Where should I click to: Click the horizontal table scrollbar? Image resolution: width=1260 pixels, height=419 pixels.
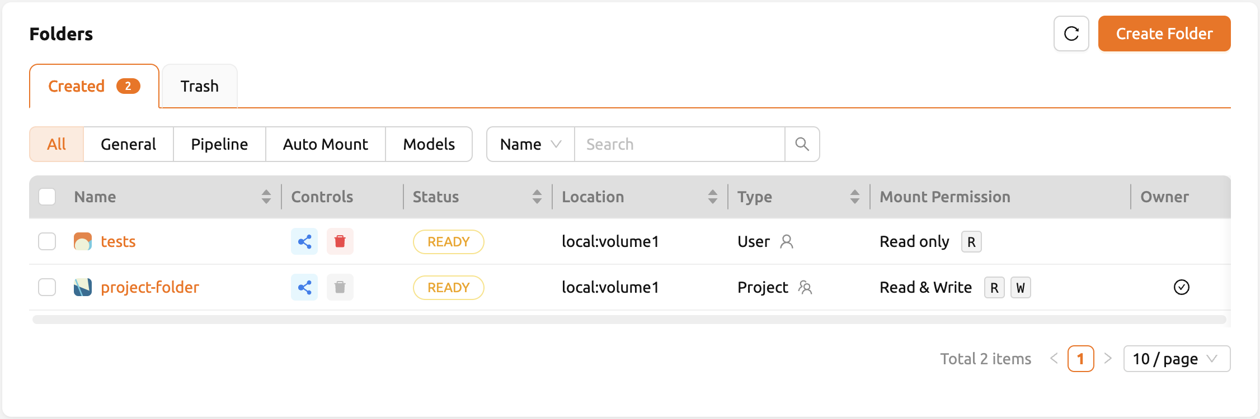629,320
